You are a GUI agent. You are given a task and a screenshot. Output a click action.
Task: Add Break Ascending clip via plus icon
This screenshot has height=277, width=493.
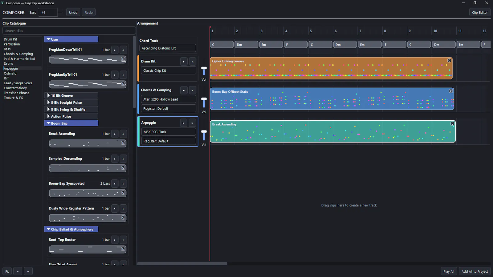click(123, 134)
